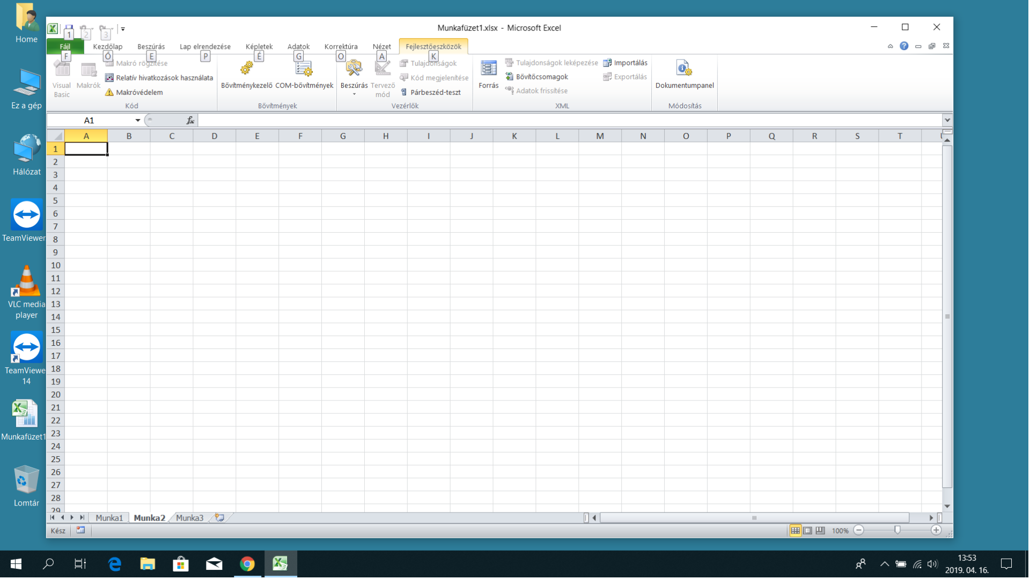Toggle Relatív hivatkozások használata

pyautogui.click(x=159, y=78)
